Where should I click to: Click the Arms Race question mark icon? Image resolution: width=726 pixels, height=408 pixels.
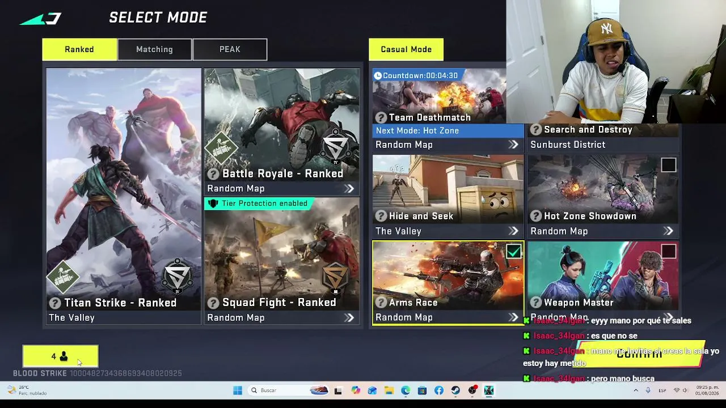[x=381, y=303]
